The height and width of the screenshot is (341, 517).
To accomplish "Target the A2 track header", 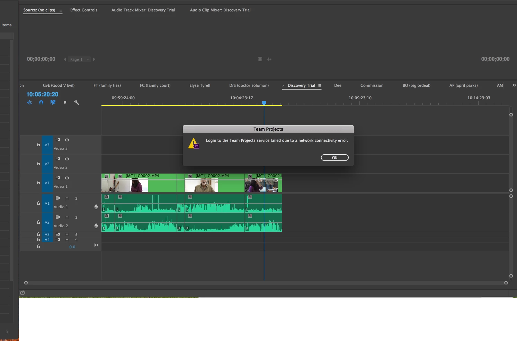I will click(47, 222).
